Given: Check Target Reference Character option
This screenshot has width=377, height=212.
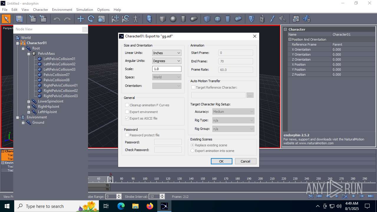Looking at the screenshot, I should [193, 87].
